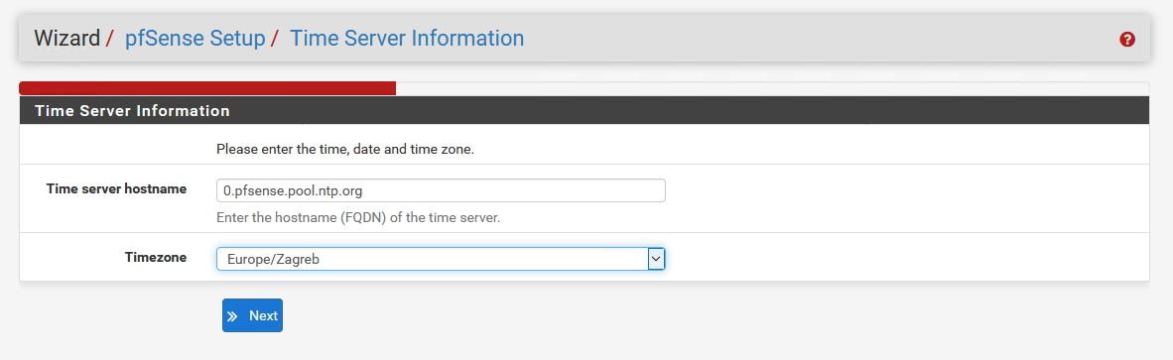Click the Wizard breadcrumb text
This screenshot has width=1173, height=360.
coord(67,38)
